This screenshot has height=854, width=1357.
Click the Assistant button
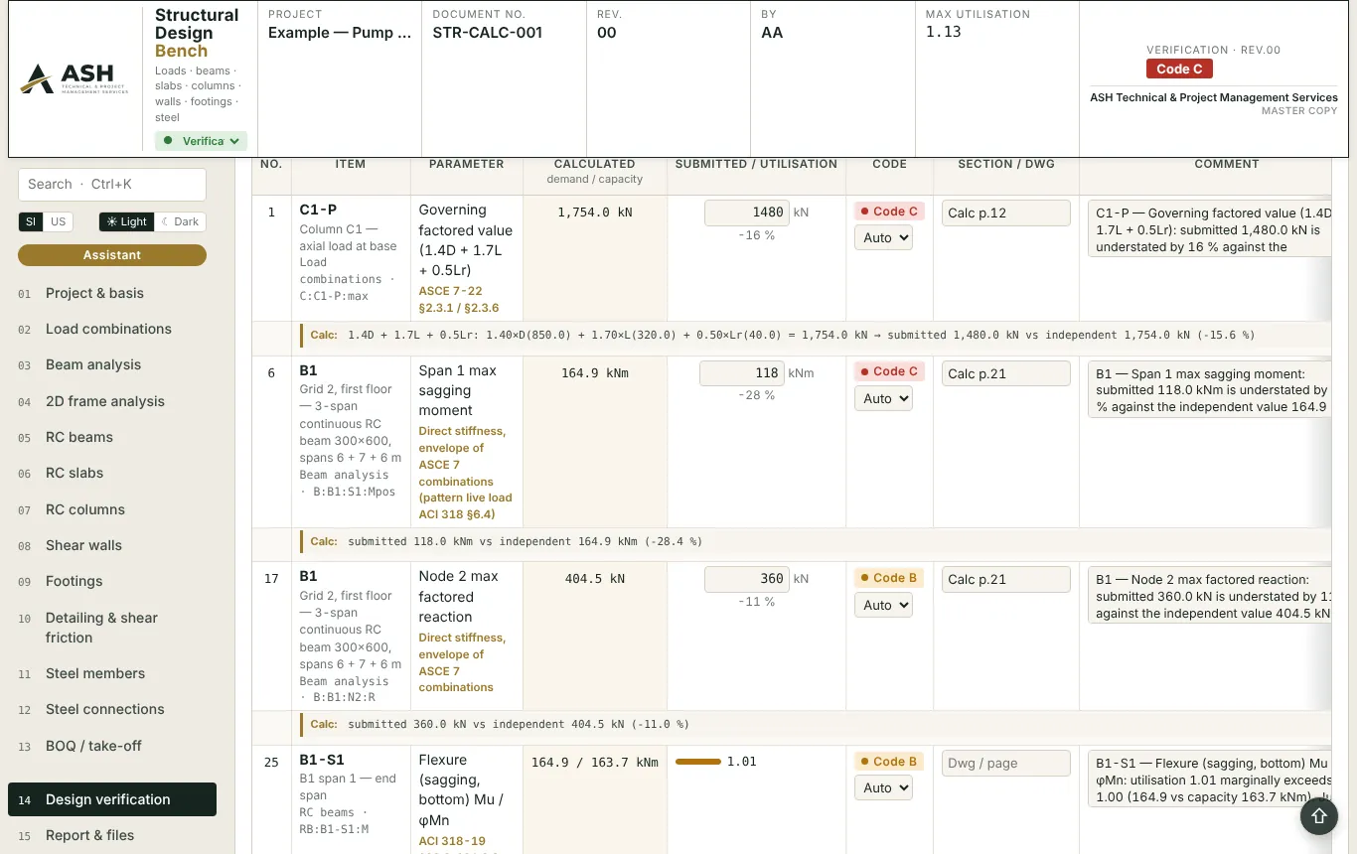click(112, 255)
